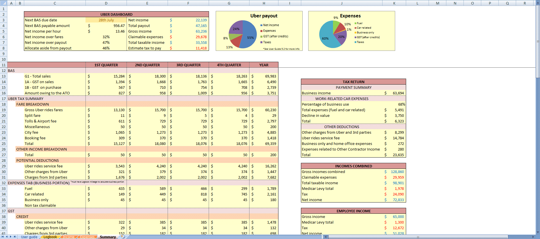Click the vertical scrollbar thumb

[x=538, y=42]
